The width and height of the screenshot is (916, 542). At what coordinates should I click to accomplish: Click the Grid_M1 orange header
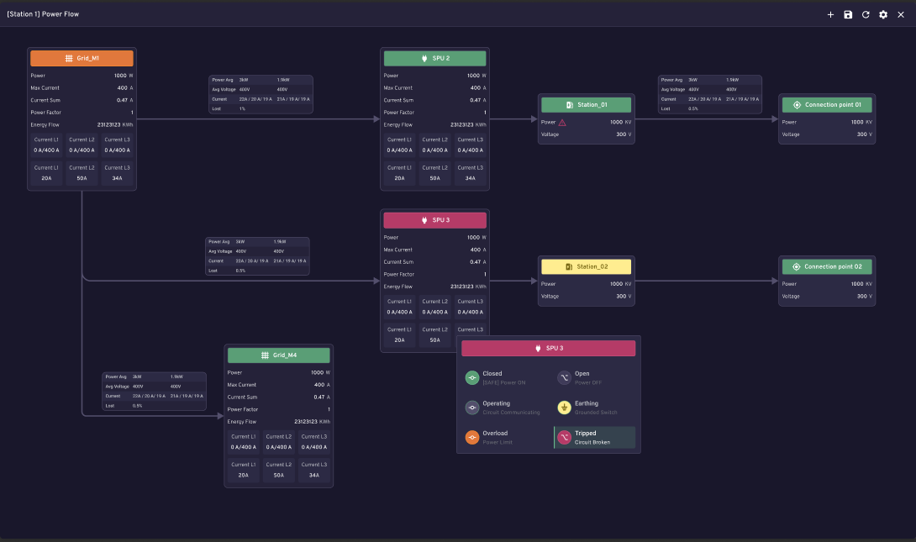pos(82,59)
